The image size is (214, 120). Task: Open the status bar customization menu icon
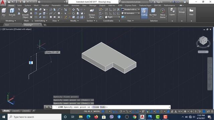(x=212, y=111)
